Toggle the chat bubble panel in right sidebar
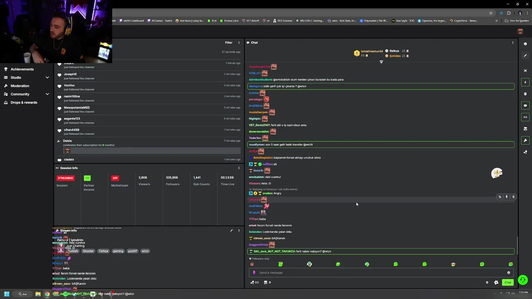This screenshot has width=532, height=299. click(525, 105)
